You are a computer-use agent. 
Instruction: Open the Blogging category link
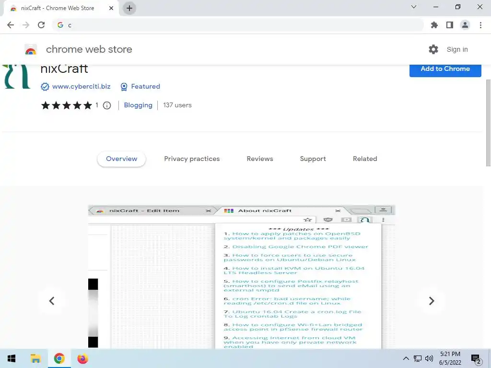pyautogui.click(x=138, y=105)
